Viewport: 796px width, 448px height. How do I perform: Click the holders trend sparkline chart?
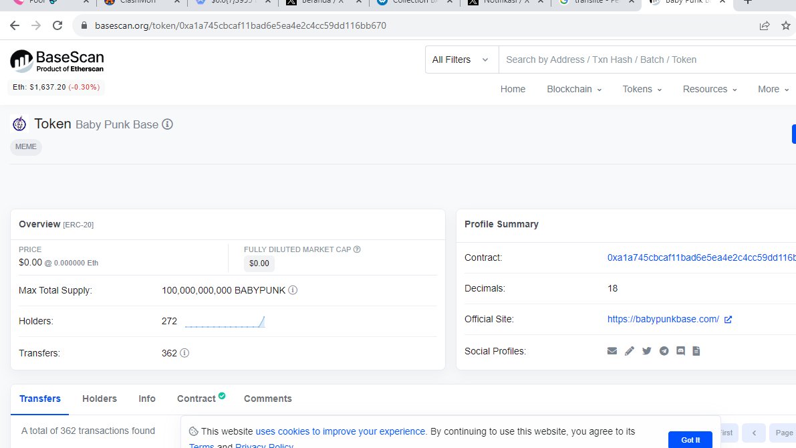point(225,322)
